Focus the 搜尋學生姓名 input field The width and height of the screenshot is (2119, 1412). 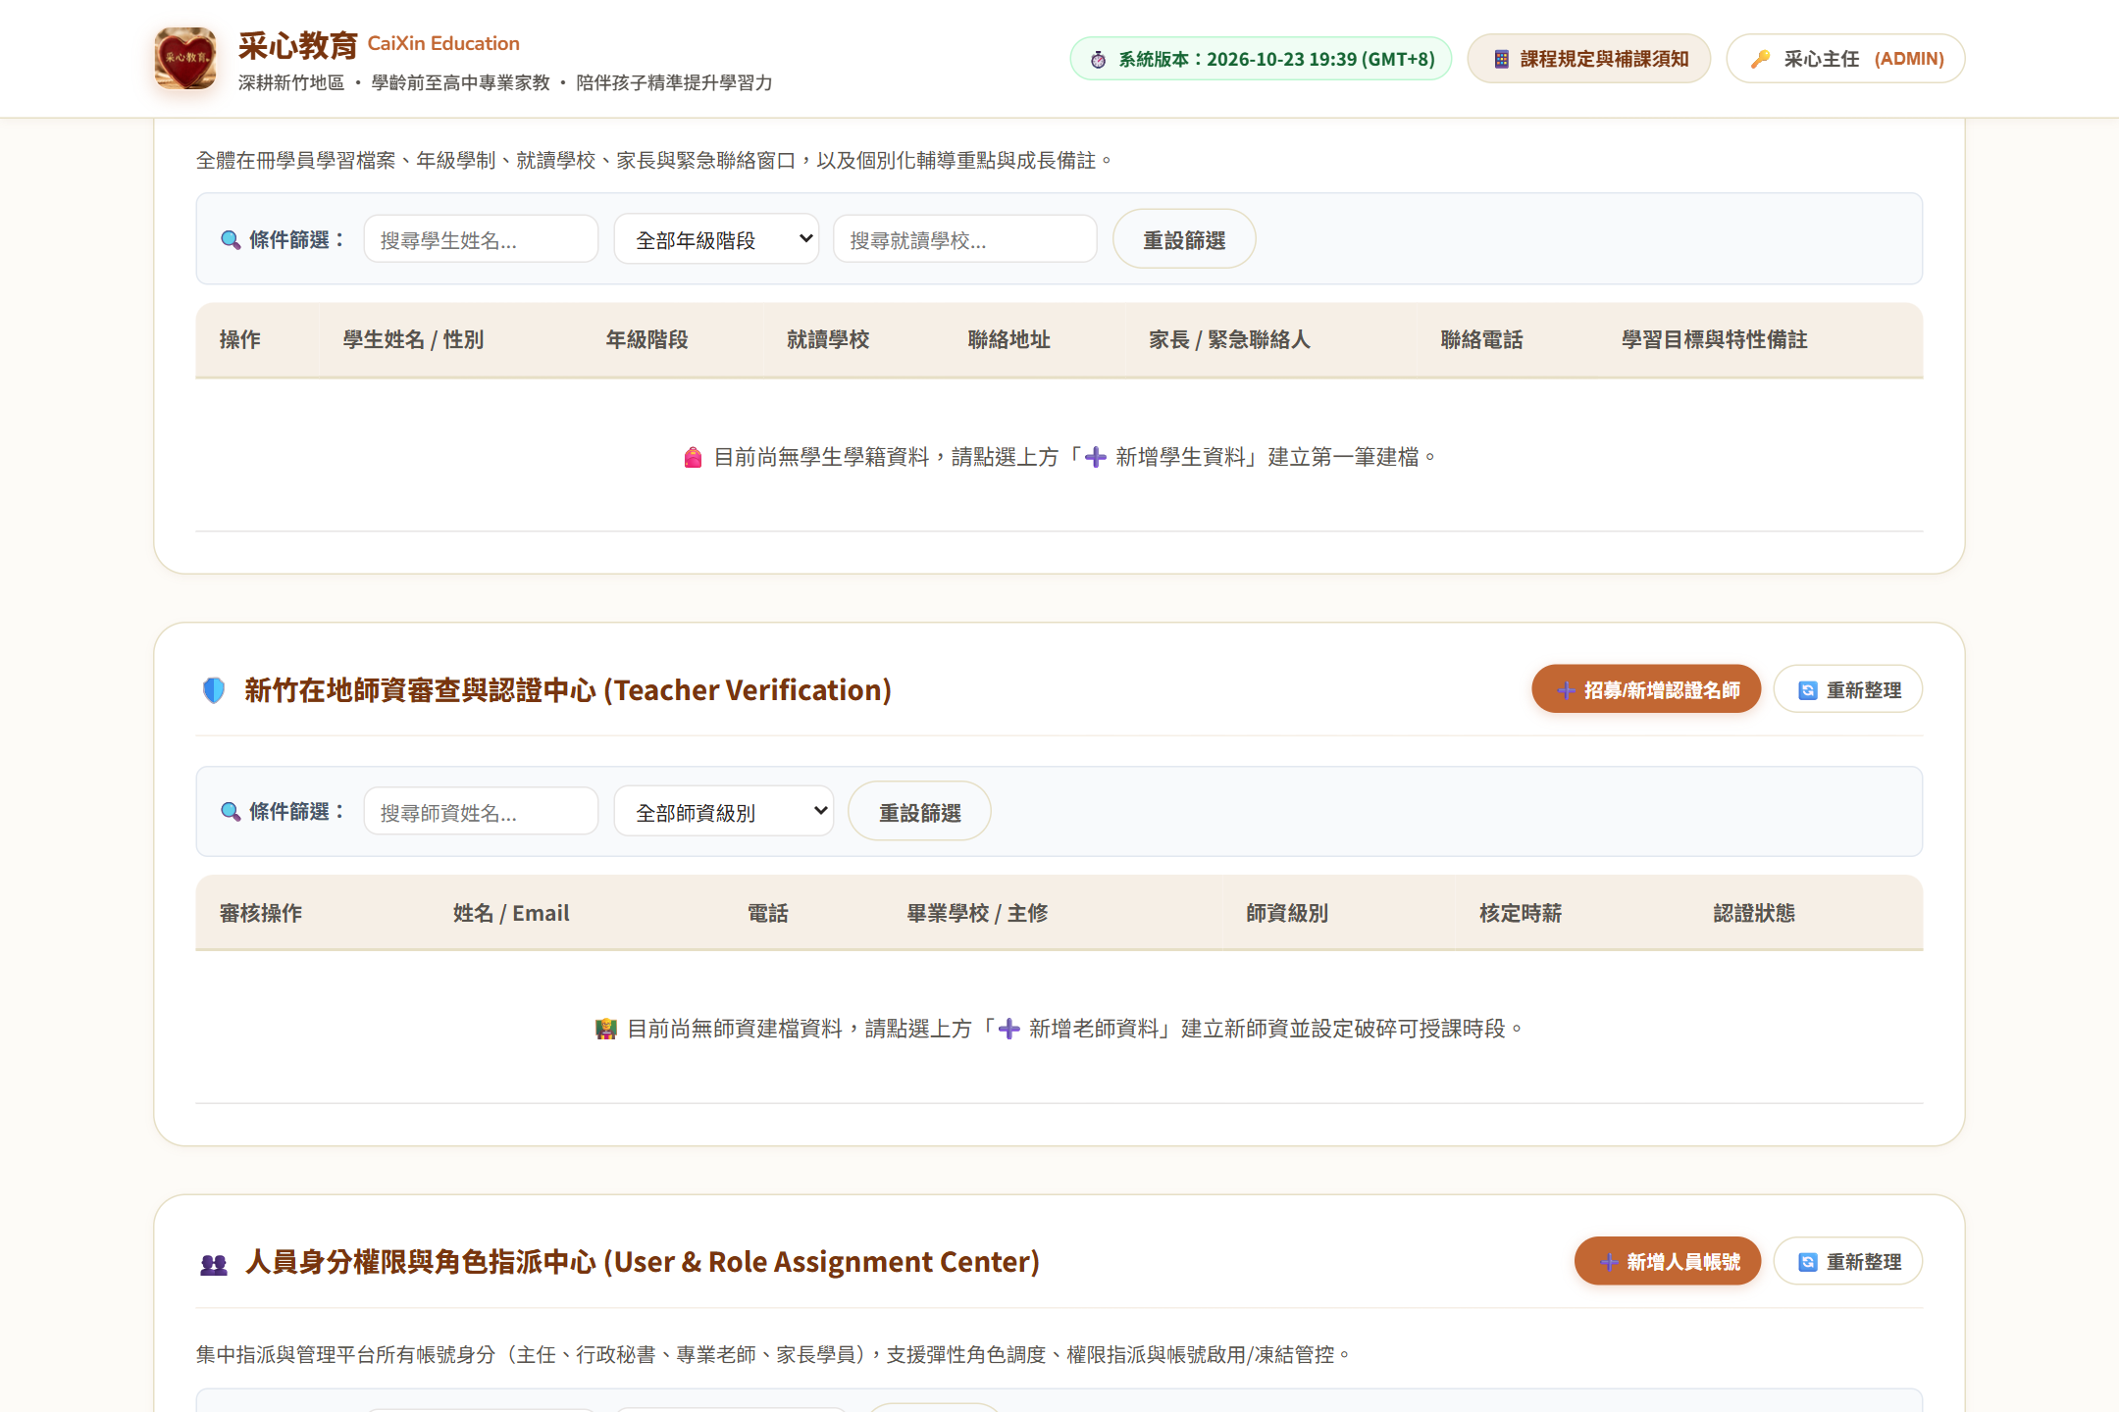pyautogui.click(x=481, y=239)
